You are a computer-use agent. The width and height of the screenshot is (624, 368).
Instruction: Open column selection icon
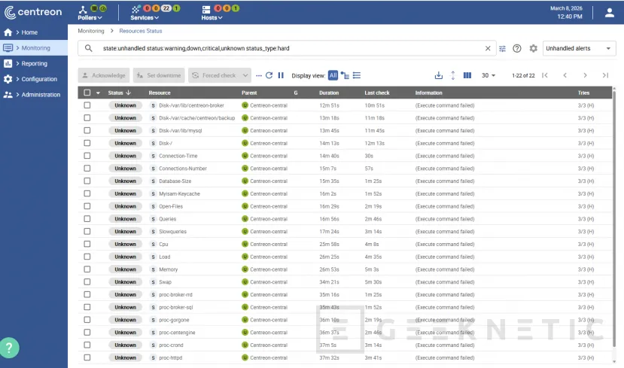467,75
